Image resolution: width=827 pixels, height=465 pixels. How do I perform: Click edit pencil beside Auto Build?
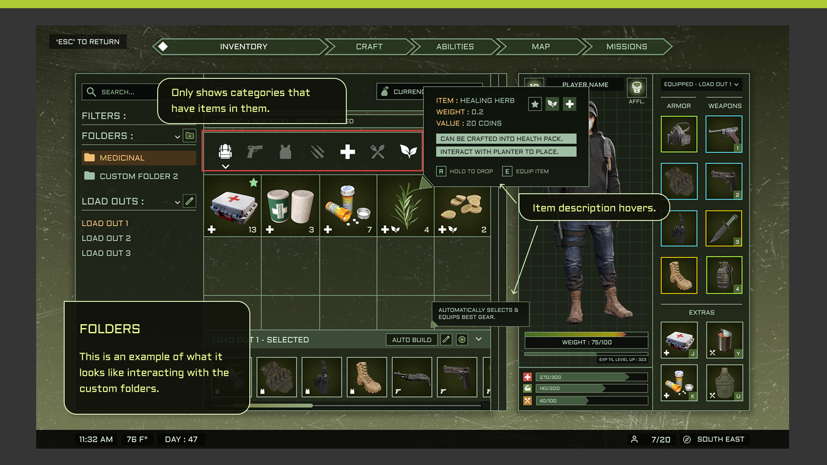coord(446,340)
